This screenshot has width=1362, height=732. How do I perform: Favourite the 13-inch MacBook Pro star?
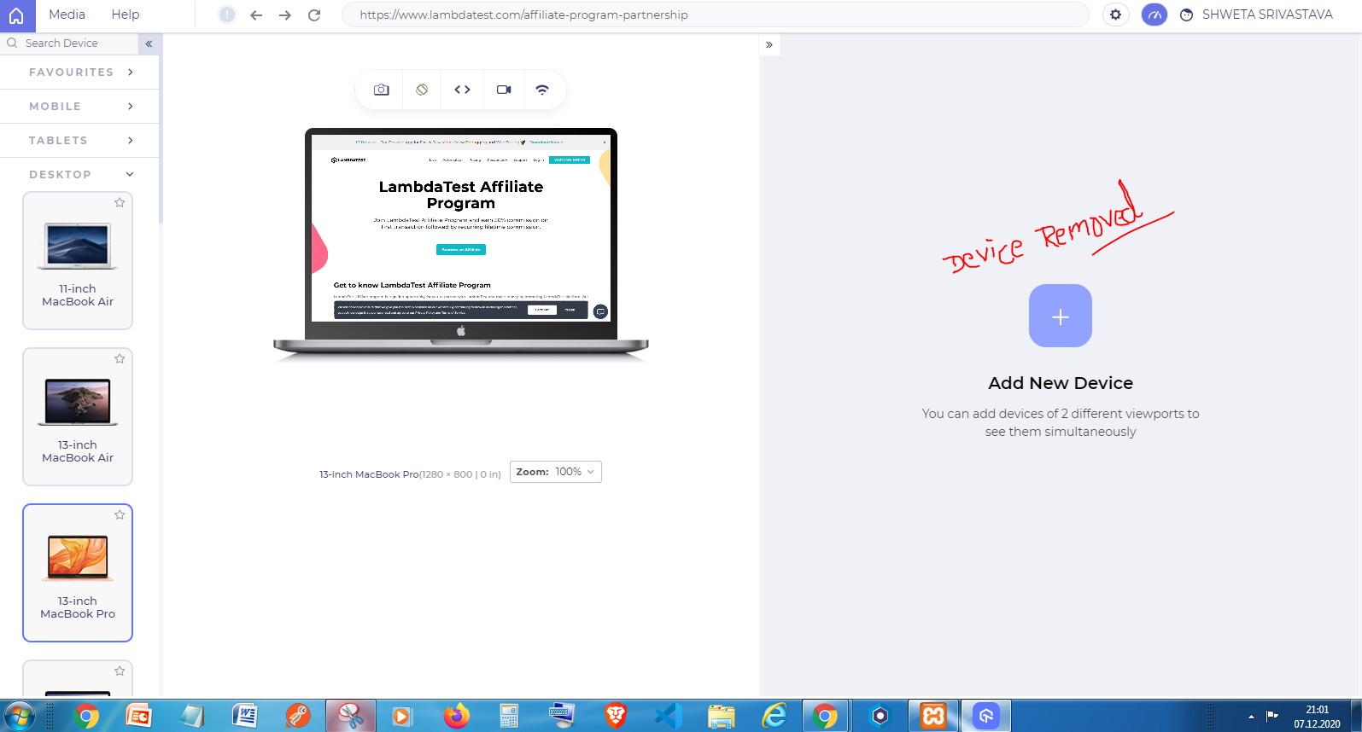(120, 515)
